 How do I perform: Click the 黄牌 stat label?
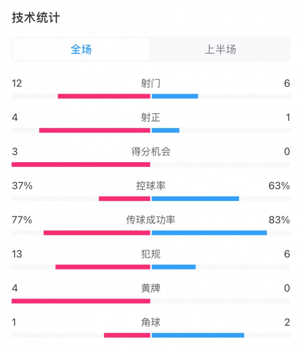click(x=151, y=288)
